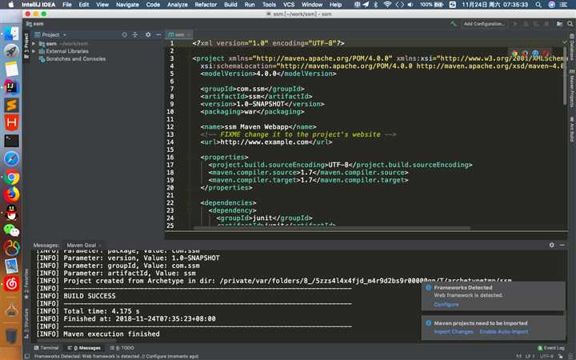The image size is (576, 360).
Task: Open Sublime Text from the Dock
Action: 11,105
